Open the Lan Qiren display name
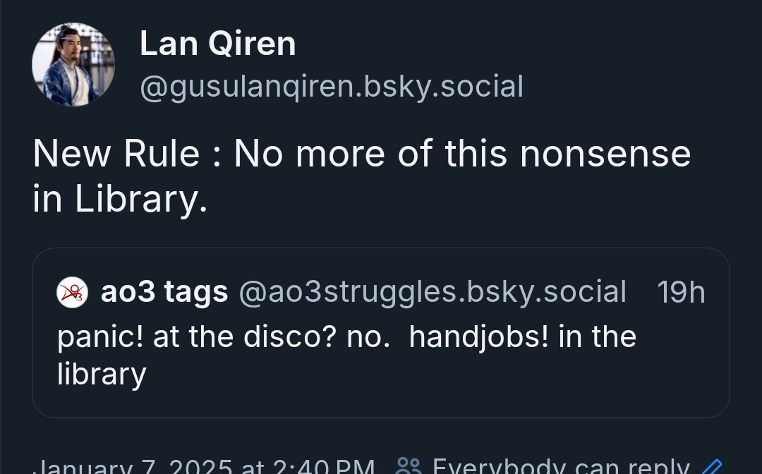Image resolution: width=762 pixels, height=474 pixels. (x=217, y=44)
